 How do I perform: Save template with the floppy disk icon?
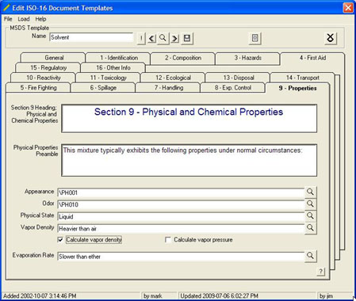[187, 38]
